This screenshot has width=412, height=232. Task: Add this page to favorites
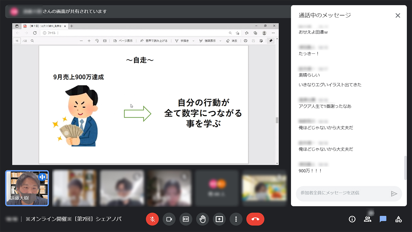238,33
